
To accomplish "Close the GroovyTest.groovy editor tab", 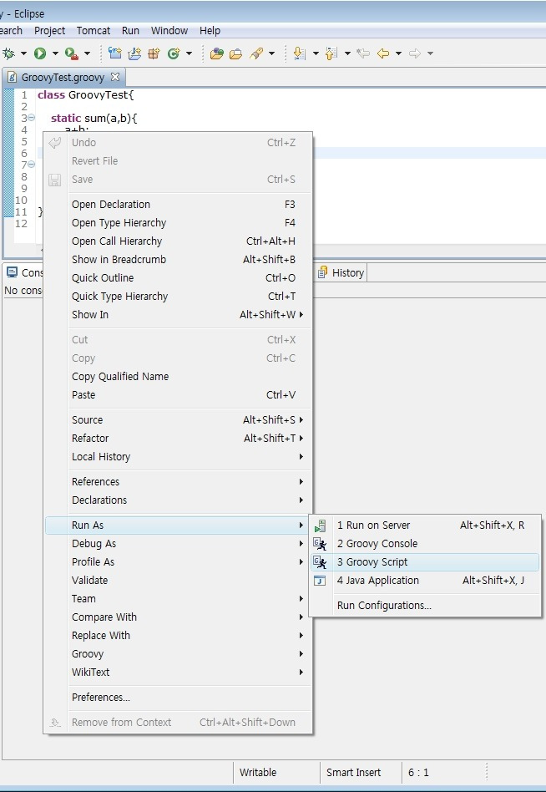I will (115, 77).
